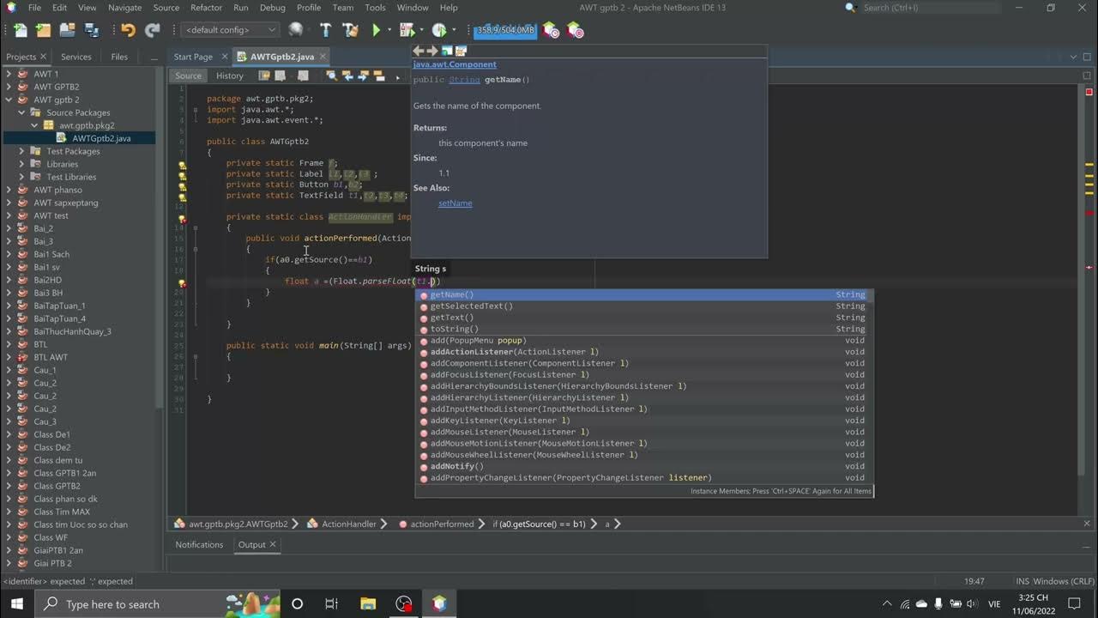Select the awt.gptb.pkg2 package node
The width and height of the screenshot is (1098, 618).
pos(87,125)
